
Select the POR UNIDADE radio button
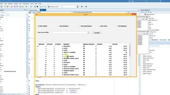click(117, 26)
